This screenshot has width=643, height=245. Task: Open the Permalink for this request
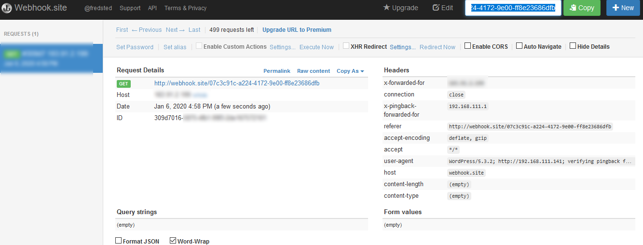click(277, 71)
